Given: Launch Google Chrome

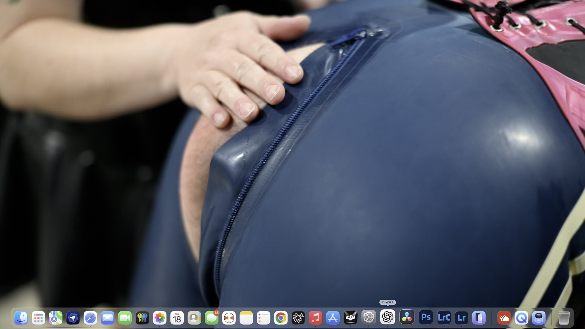Looking at the screenshot, I should 281,318.
